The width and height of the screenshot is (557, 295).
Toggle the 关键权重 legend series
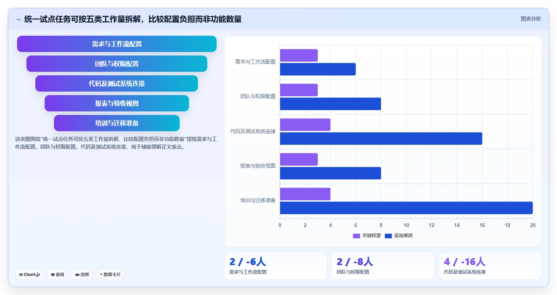pyautogui.click(x=367, y=236)
